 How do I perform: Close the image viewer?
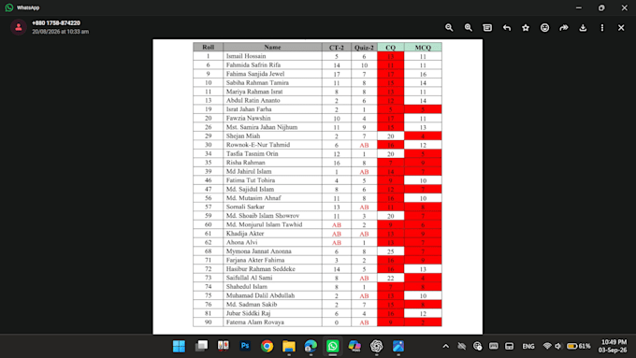(621, 27)
